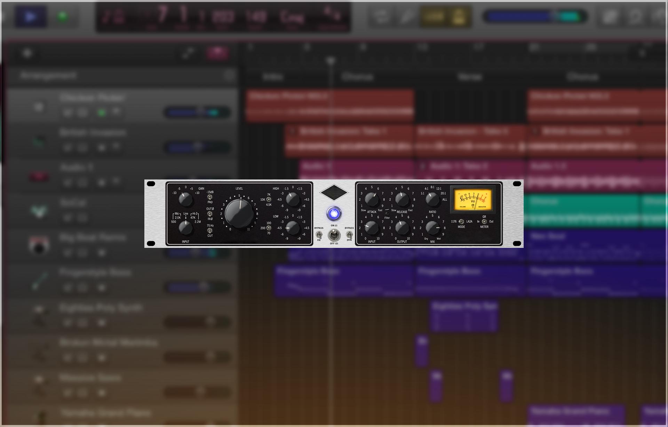Toggle the BYPASS EQ switch
668x427 pixels.
tap(319, 235)
